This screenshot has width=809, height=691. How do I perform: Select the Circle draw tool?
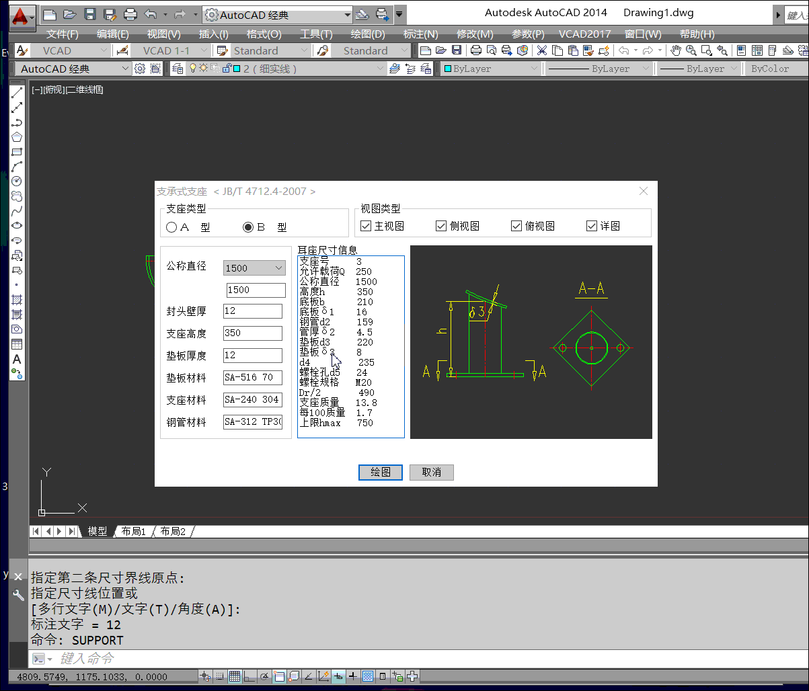(17, 181)
